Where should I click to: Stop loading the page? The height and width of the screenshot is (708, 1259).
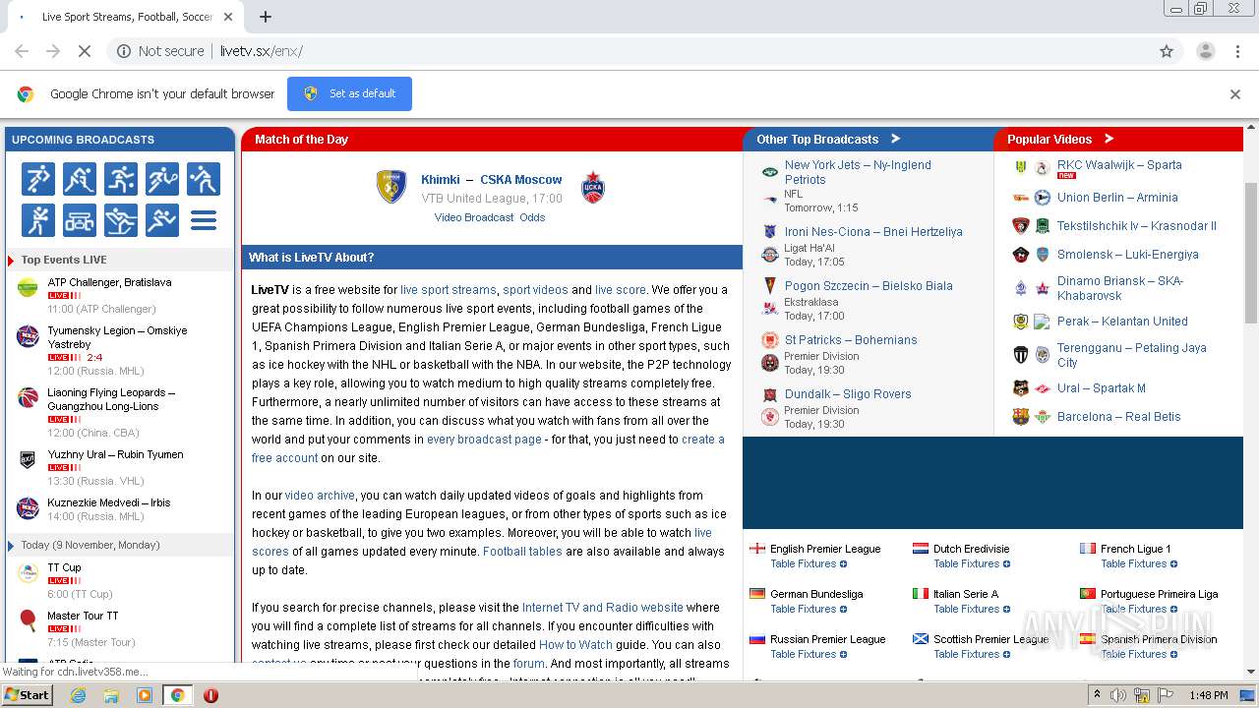coord(85,51)
